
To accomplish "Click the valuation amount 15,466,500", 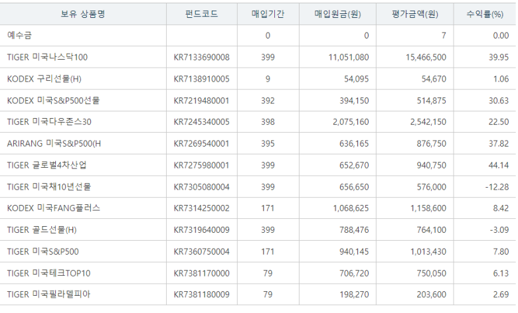I will 426,57.
